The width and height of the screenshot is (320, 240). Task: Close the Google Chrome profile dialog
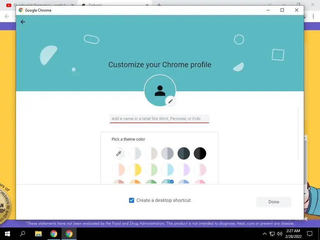pyautogui.click(x=297, y=10)
